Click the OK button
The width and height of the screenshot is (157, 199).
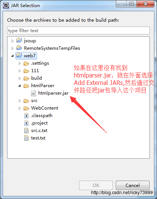pos(96,185)
